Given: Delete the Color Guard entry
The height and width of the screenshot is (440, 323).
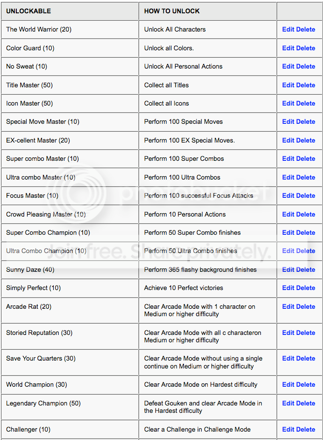Looking at the screenshot, I should click(306, 48).
